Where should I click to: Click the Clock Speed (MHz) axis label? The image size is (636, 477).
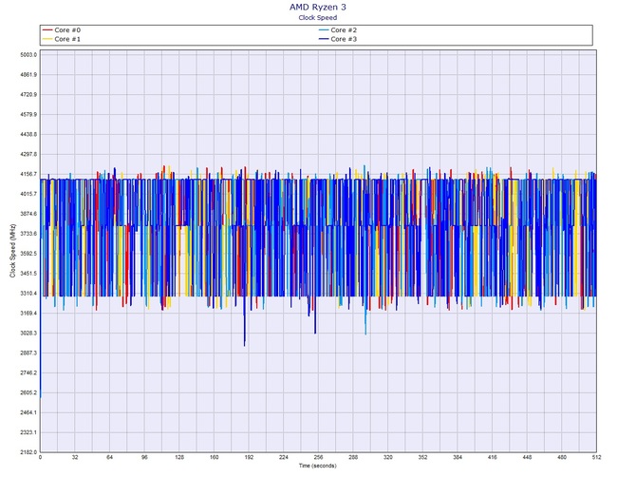pos(12,251)
